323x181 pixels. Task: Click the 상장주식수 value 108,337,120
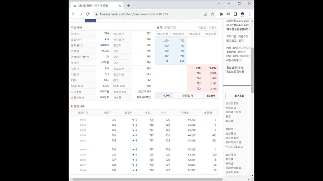pos(144,91)
